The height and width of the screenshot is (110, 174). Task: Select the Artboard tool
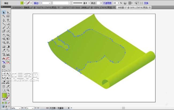tap(4, 86)
